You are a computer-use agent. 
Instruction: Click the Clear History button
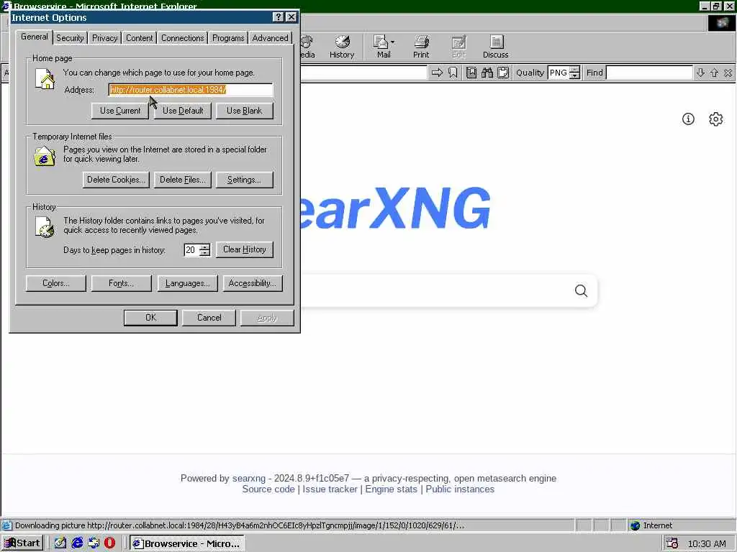tap(245, 249)
